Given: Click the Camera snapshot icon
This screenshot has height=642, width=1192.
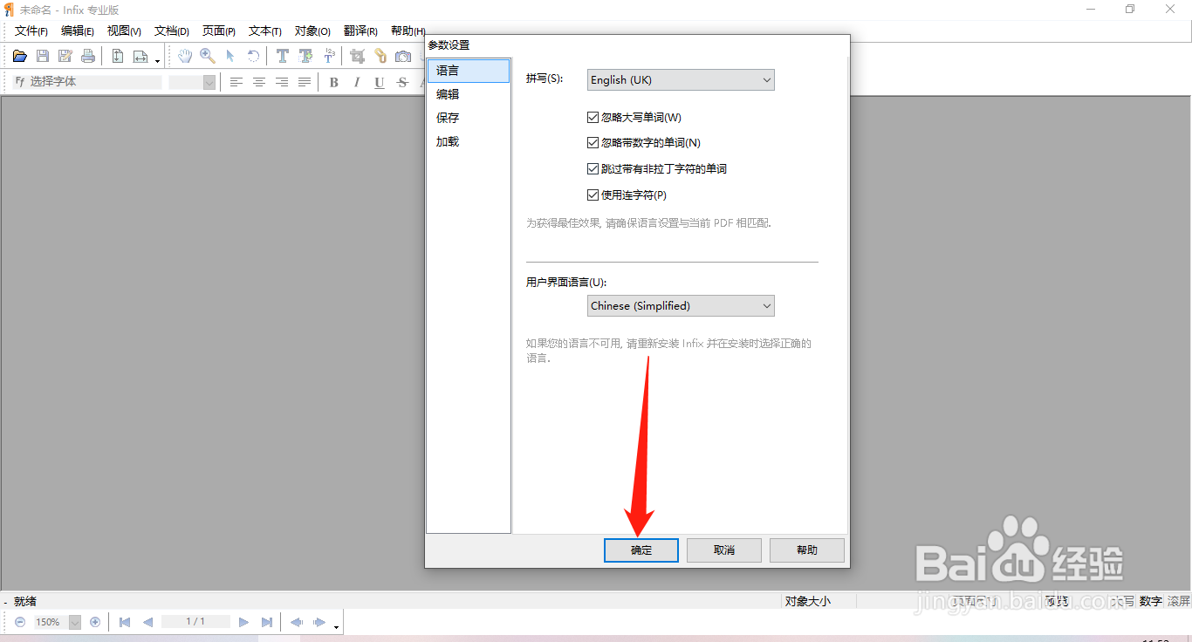Looking at the screenshot, I should 403,56.
